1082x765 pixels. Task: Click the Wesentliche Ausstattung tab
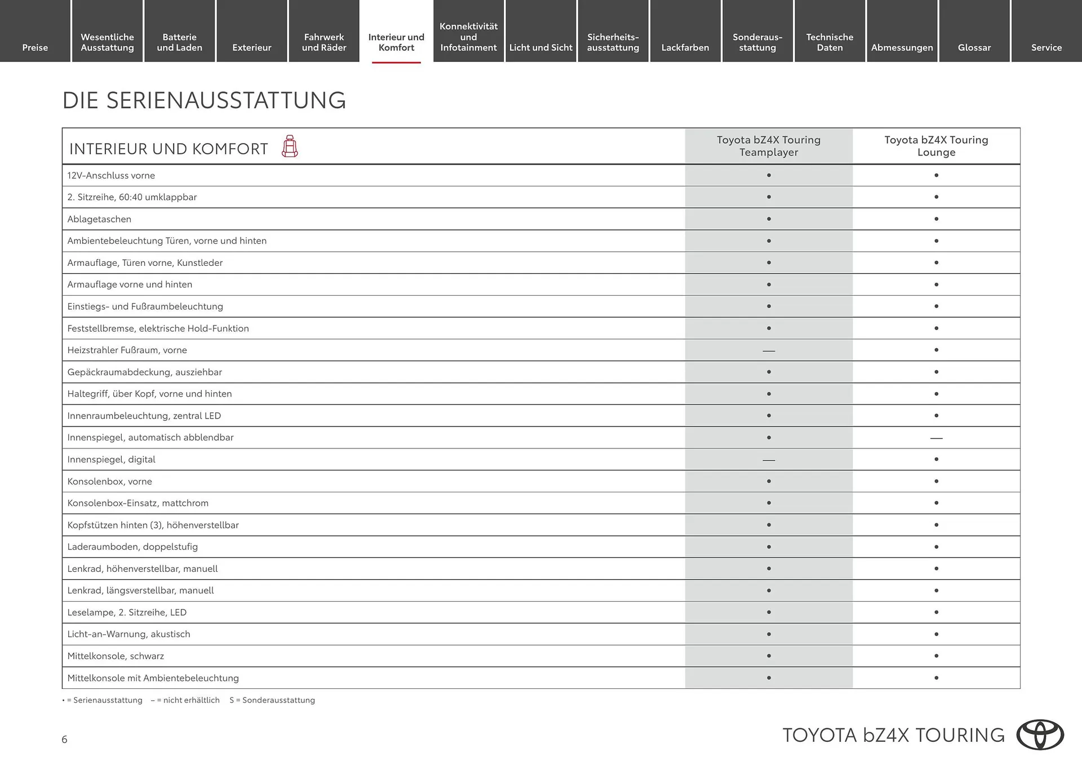click(x=107, y=42)
